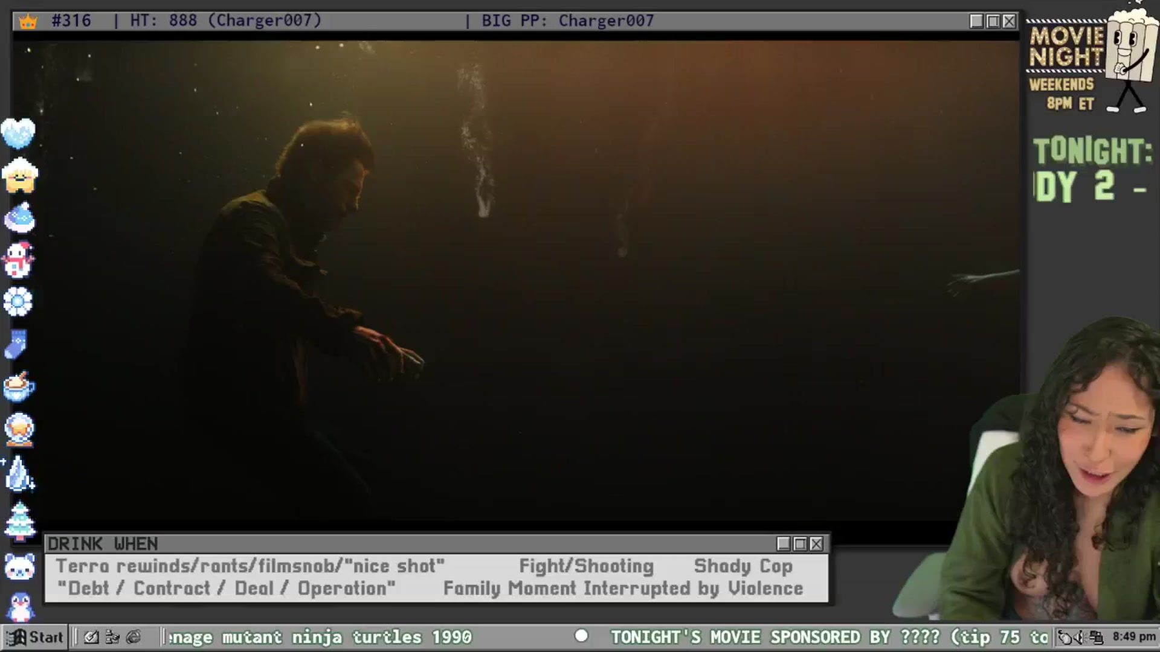This screenshot has height=652, width=1160.
Task: Click the mouse icon in the system tray
Action: click(1065, 638)
